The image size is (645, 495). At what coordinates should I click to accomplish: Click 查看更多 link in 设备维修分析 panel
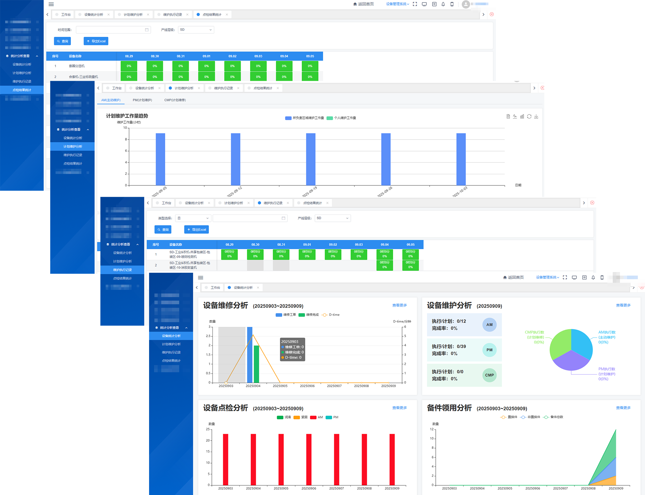pos(399,305)
